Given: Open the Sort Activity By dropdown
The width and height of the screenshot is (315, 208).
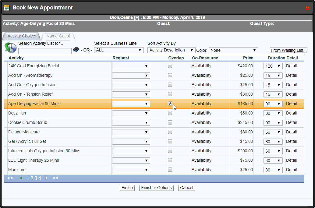Looking at the screenshot, I should pos(172,50).
